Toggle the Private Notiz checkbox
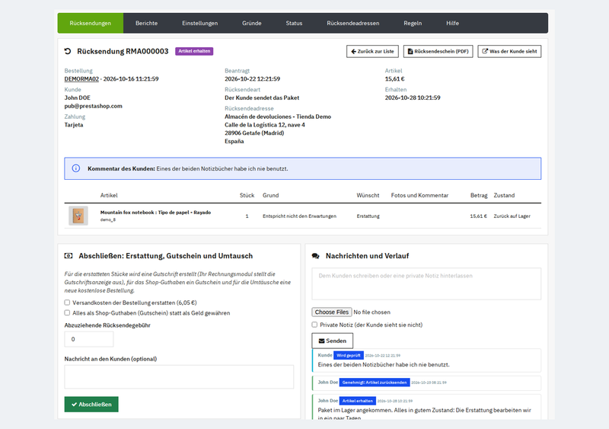This screenshot has height=429, width=609. 314,325
